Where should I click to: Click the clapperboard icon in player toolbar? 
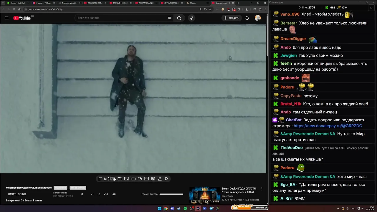coord(120,179)
